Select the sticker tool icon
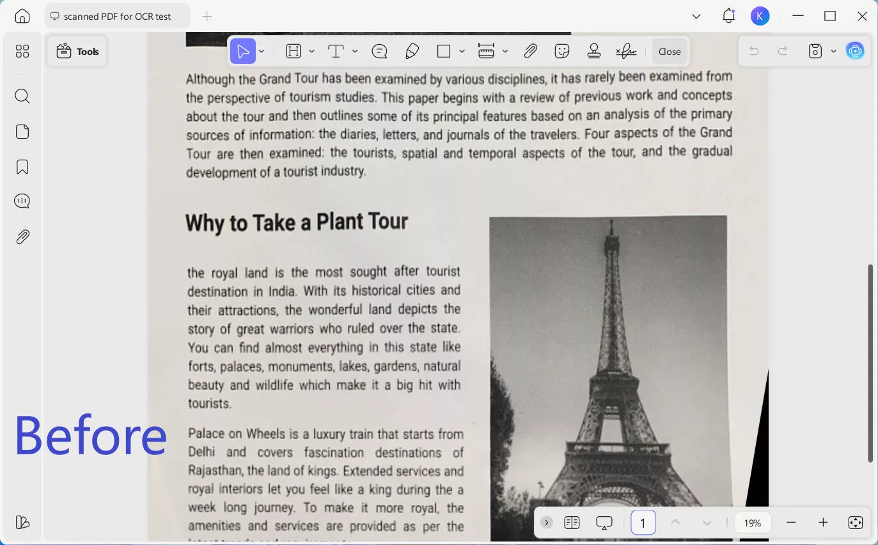The image size is (878, 545). point(562,52)
